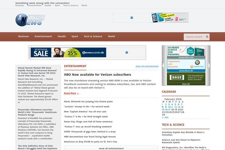
Task: Click the TECH & SCIENCE sidebar heading
Action: (173, 125)
